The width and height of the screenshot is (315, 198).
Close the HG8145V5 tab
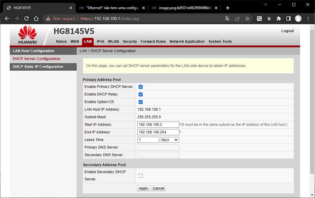pyautogui.click(x=71, y=8)
